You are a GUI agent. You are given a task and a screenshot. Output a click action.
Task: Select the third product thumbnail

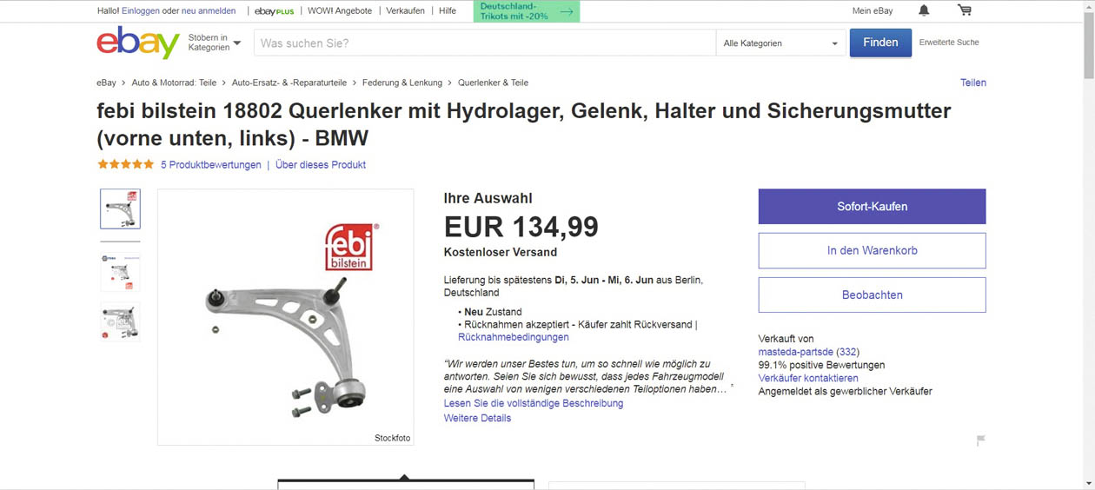click(120, 321)
